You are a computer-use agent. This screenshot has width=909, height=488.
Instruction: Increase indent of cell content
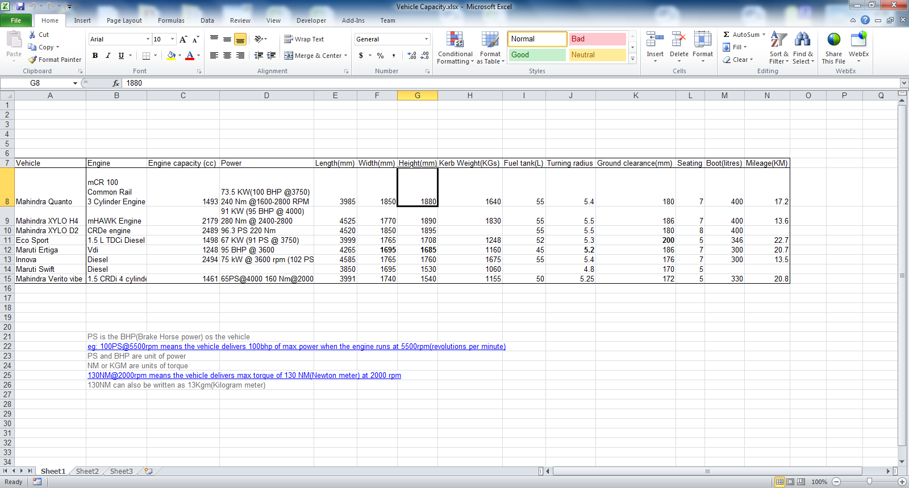tap(272, 55)
